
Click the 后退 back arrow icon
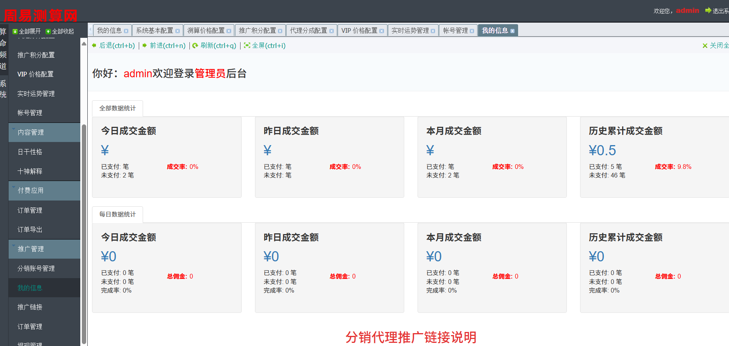[x=94, y=46]
